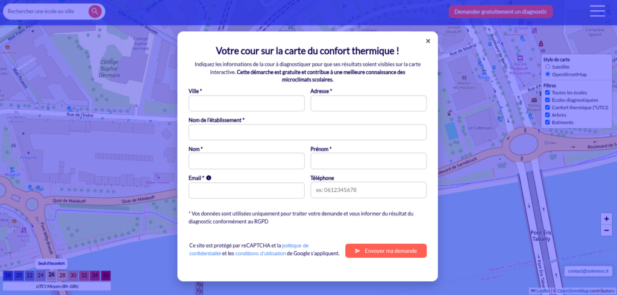Zoom out on the map
The width and height of the screenshot is (617, 295).
click(606, 230)
